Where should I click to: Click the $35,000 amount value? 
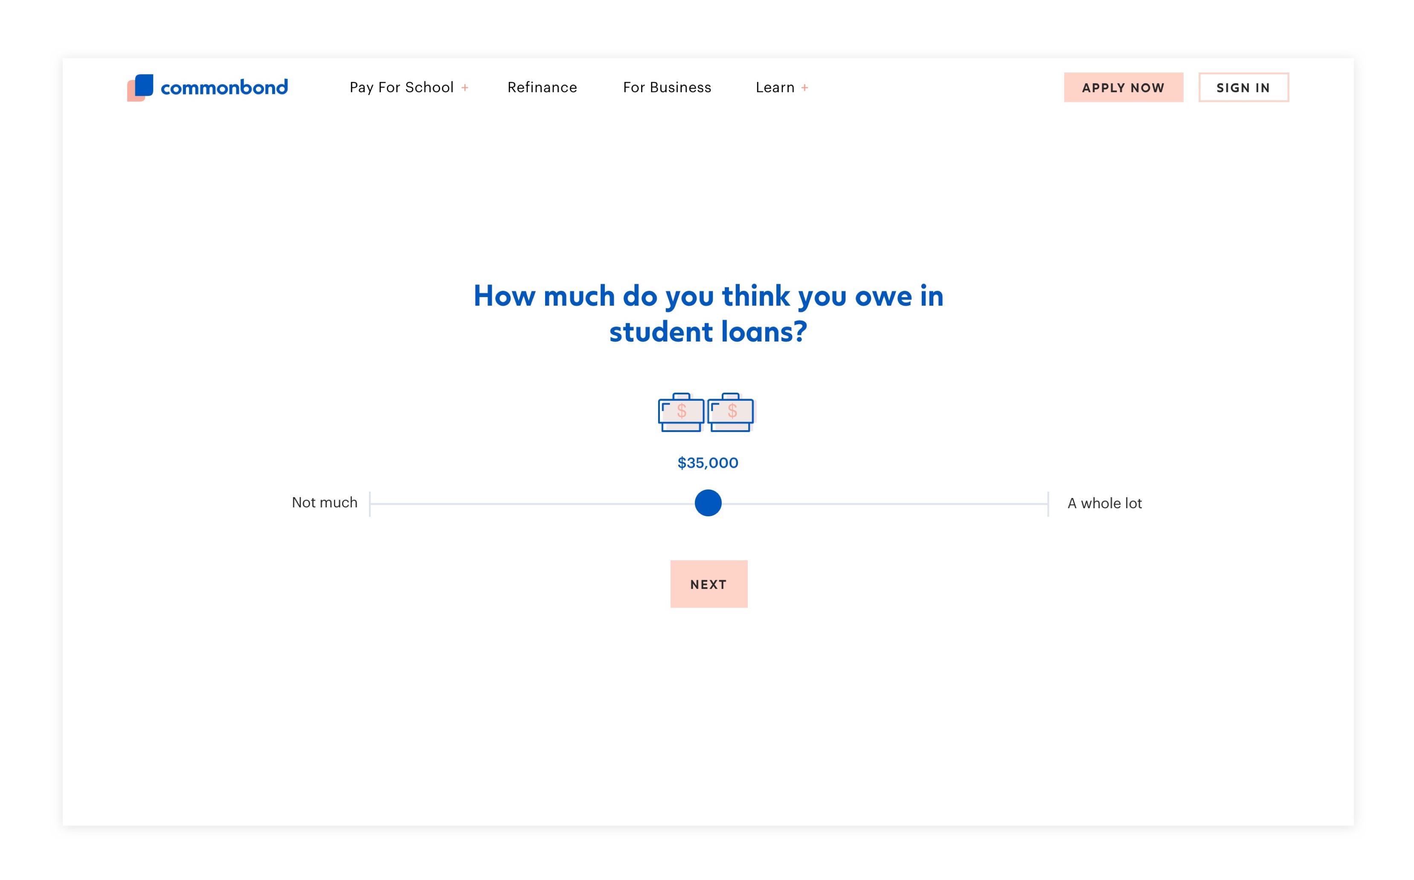pos(707,463)
